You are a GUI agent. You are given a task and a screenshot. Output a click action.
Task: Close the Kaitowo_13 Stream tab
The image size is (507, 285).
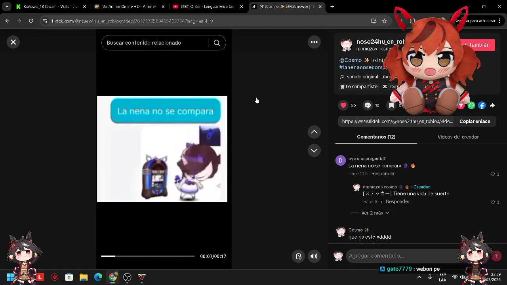[84, 7]
